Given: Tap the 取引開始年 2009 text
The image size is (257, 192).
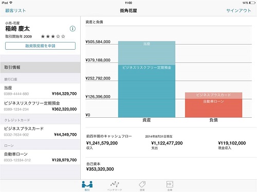Looking at the screenshot, I should tap(19, 36).
